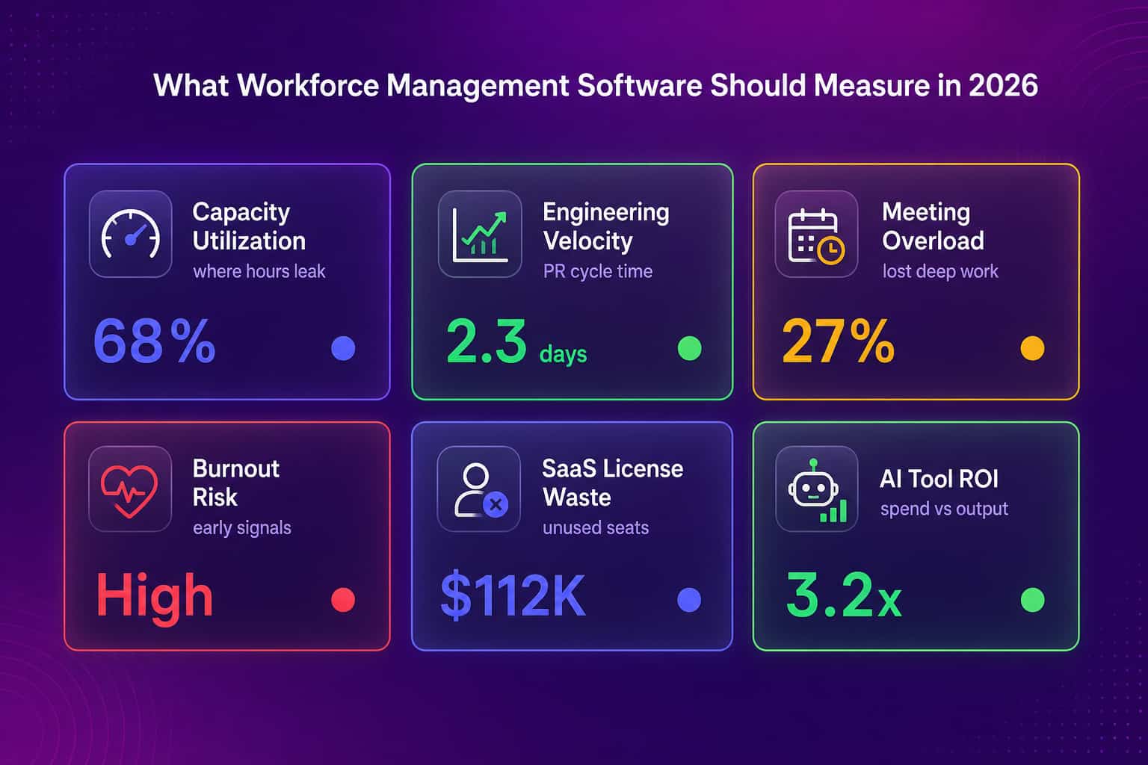Click the Meeting Overload calendar clock icon

(x=816, y=234)
